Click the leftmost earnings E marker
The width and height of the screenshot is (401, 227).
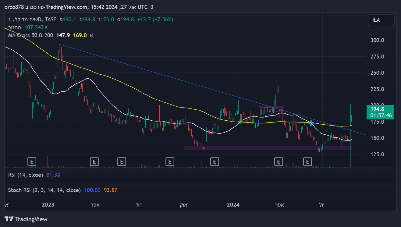click(32, 161)
